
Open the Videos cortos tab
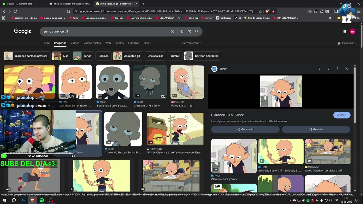[92, 43]
